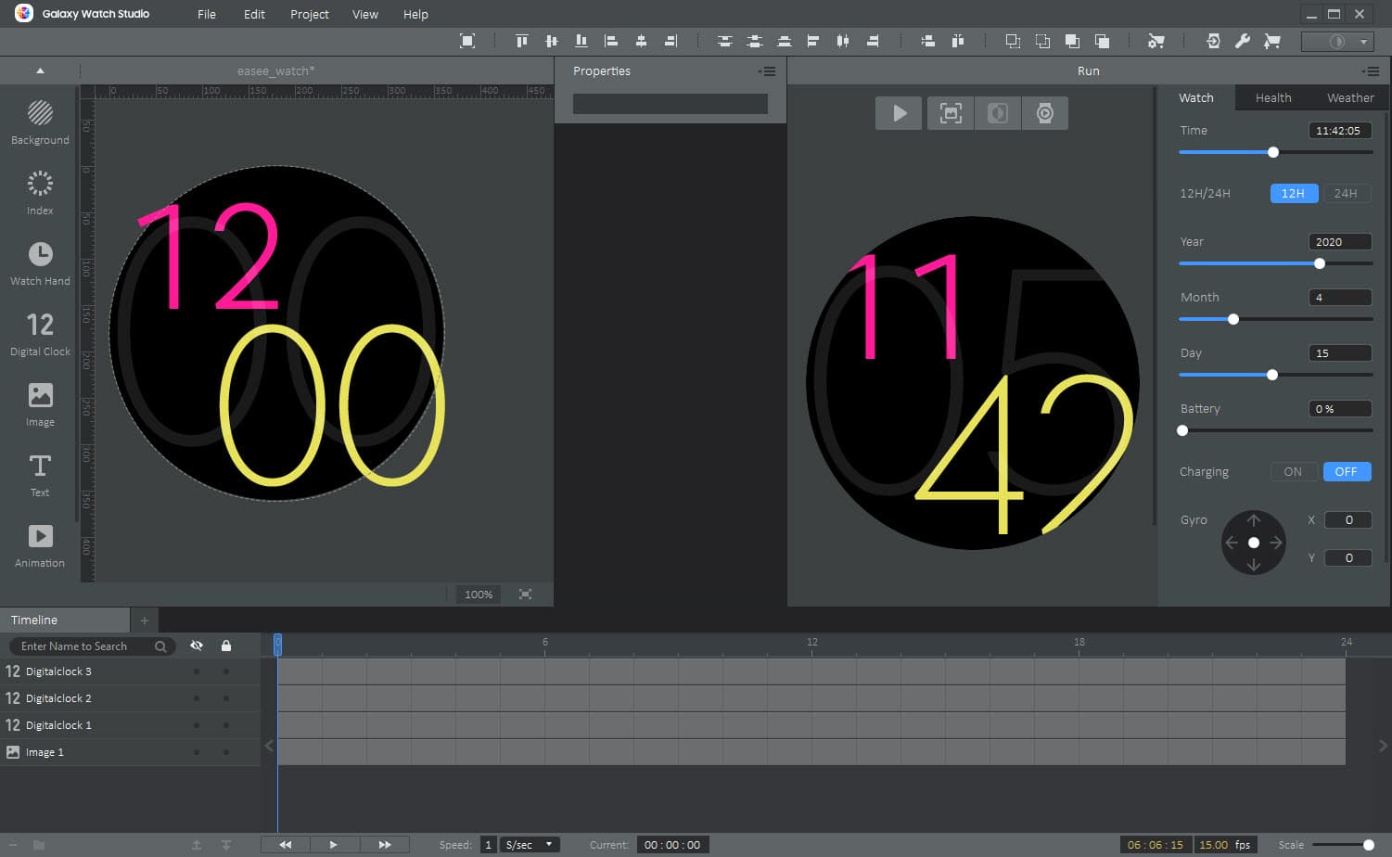Screen dimensions: 1392x857
Task: Toggle visibility dot for Digitalclock 3 layer
Action: point(197,672)
